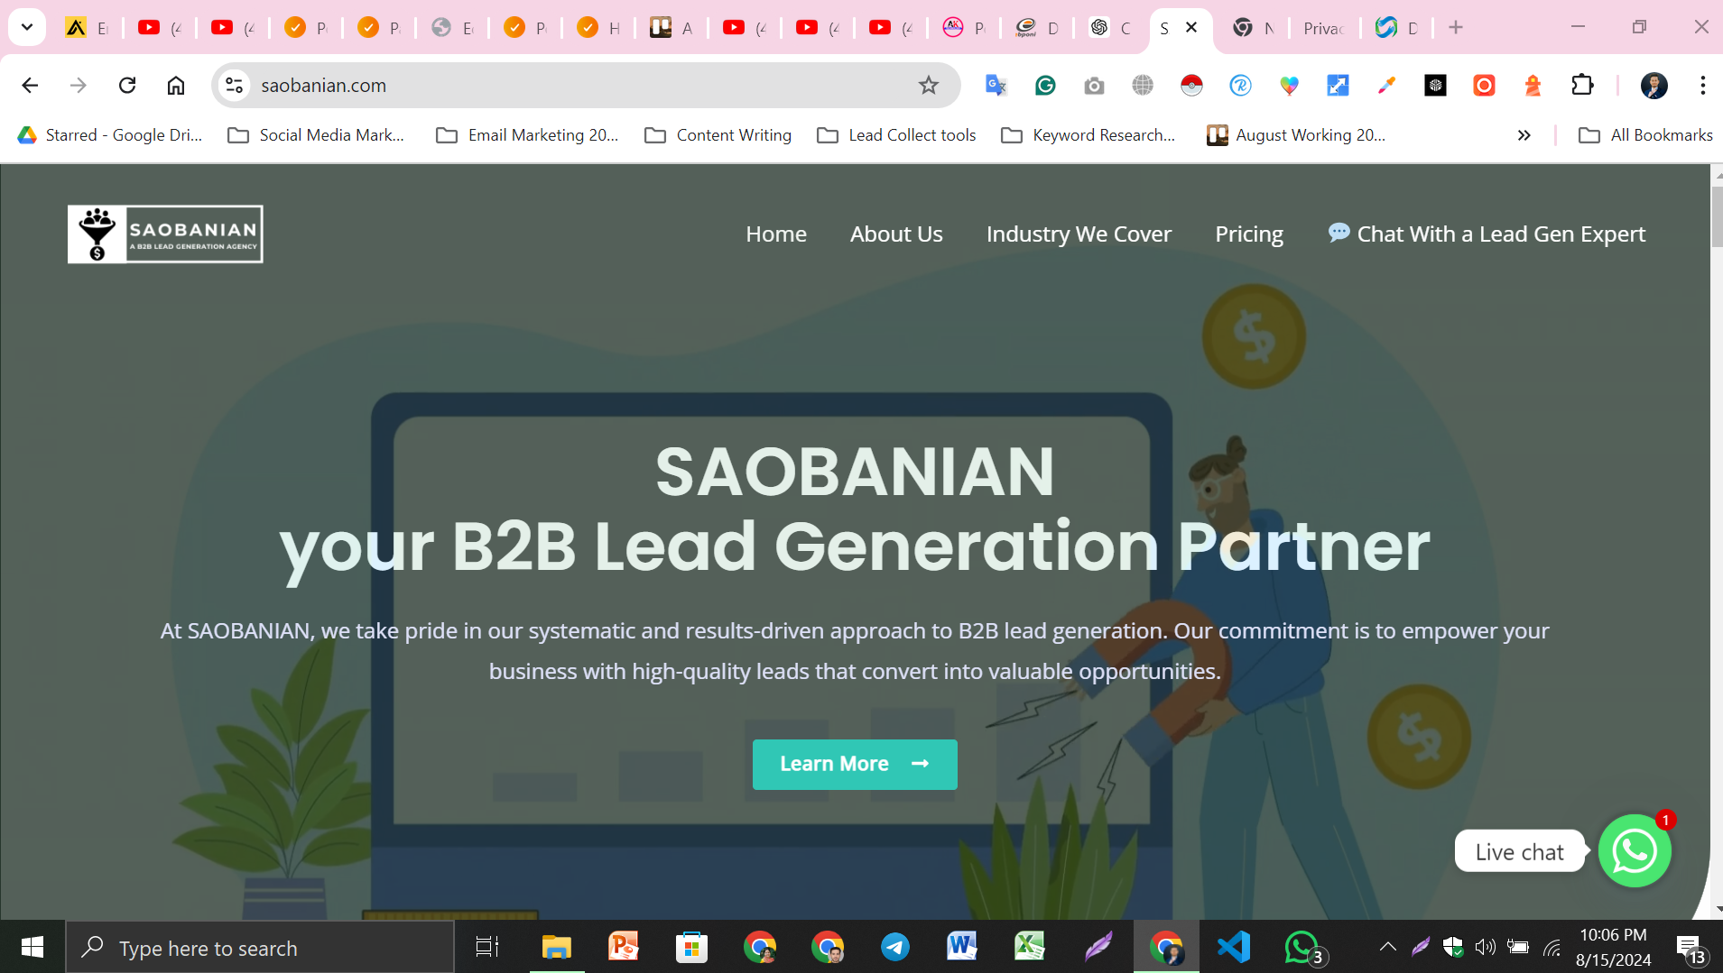The height and width of the screenshot is (973, 1723).
Task: Go to the Home nav item
Action: point(776,234)
